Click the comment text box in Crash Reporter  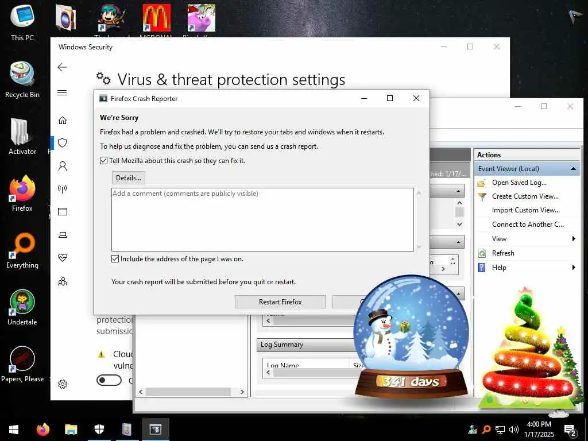[262, 219]
